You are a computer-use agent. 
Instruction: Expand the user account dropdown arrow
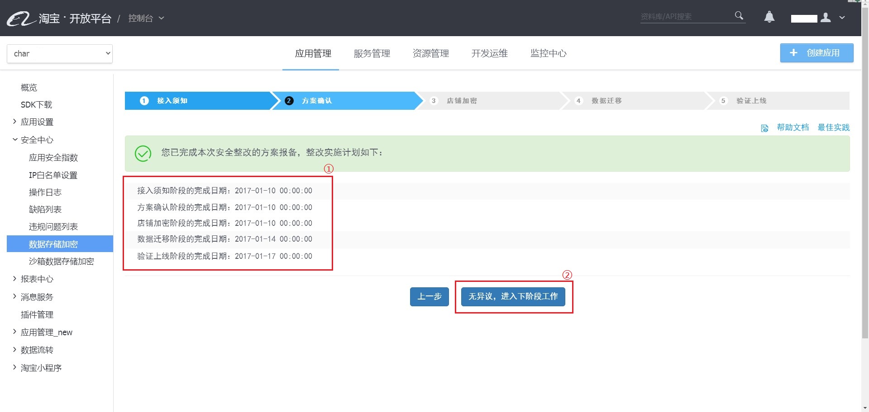[842, 18]
